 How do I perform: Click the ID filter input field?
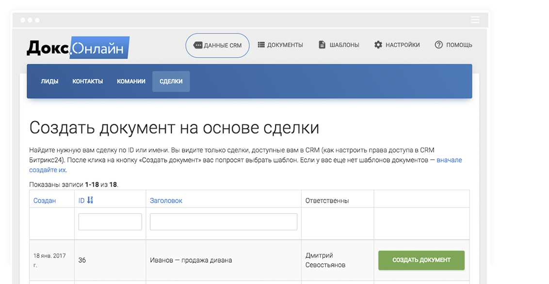tap(109, 221)
